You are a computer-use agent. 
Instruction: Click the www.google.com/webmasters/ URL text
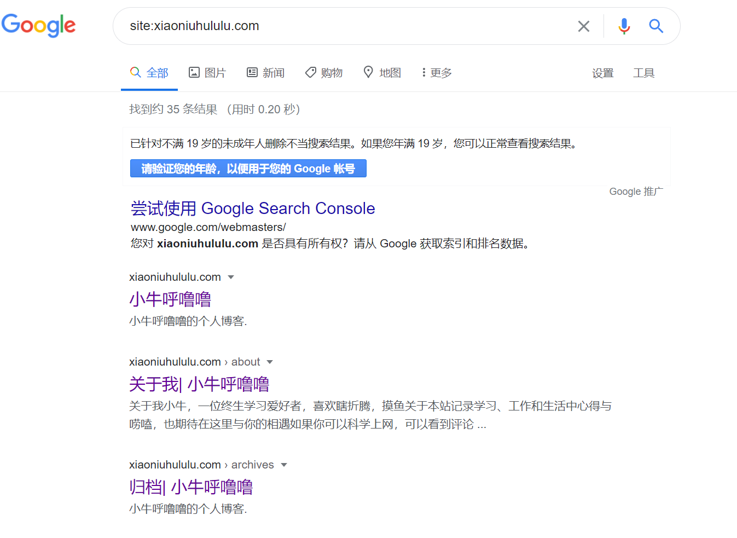pos(208,227)
